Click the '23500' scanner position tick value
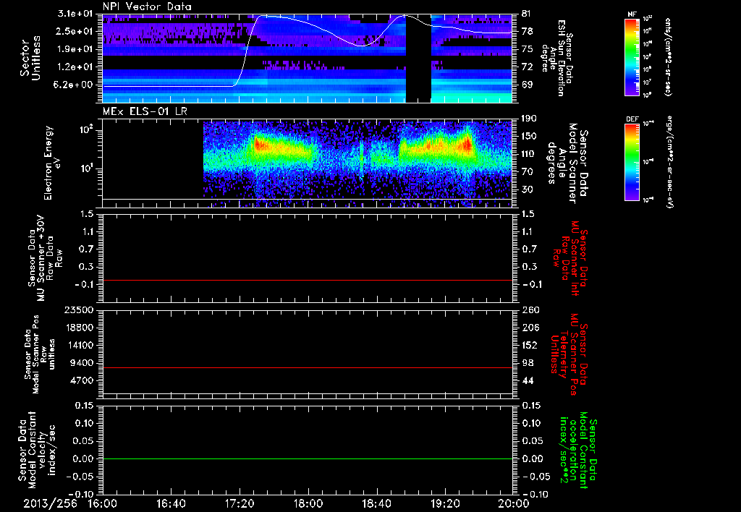 (x=80, y=310)
